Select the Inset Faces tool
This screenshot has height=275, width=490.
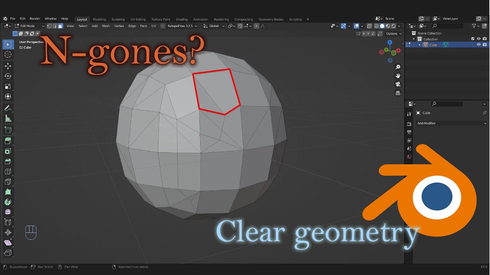click(x=8, y=151)
